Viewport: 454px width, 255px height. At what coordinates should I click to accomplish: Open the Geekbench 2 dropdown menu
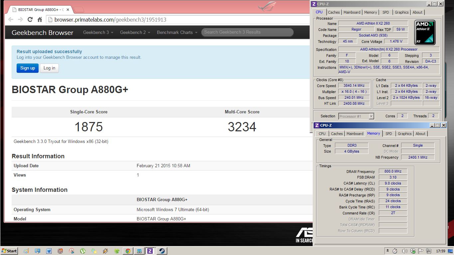coord(135,32)
